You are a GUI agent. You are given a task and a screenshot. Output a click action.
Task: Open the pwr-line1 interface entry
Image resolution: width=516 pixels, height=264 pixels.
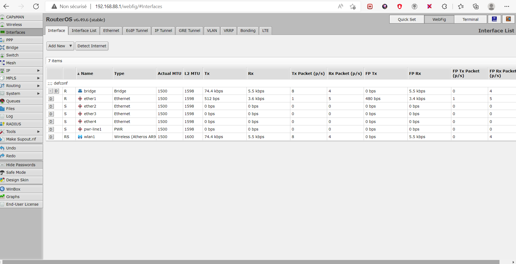point(93,129)
